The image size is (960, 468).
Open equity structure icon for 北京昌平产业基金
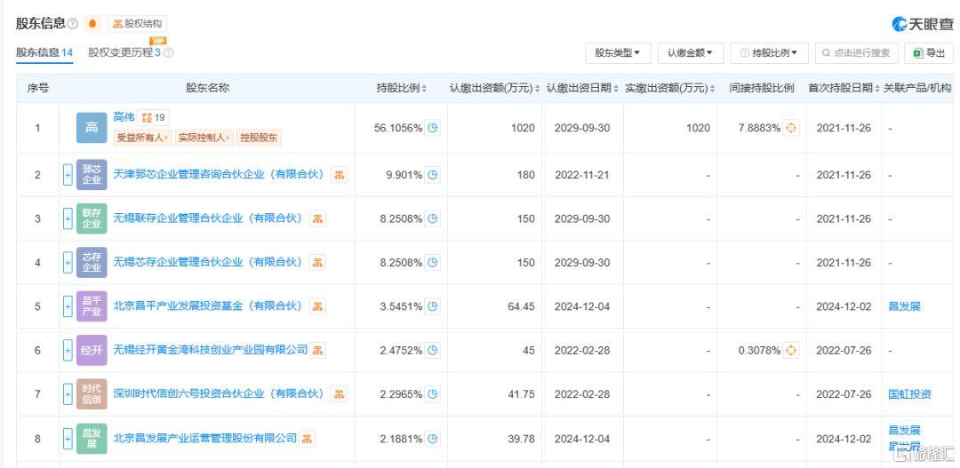coord(317,305)
